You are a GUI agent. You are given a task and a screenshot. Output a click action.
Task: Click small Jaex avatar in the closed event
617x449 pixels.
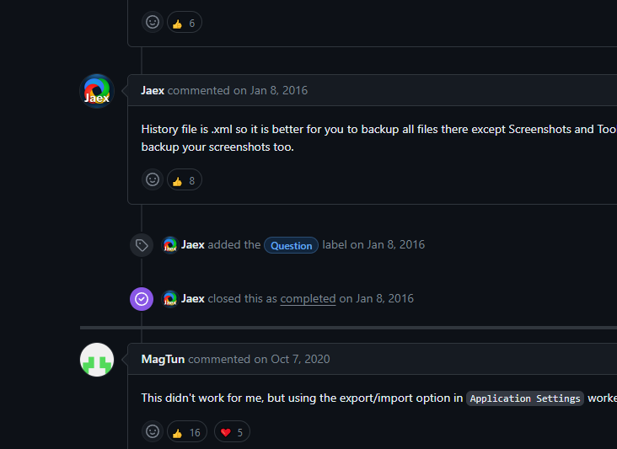coord(169,298)
